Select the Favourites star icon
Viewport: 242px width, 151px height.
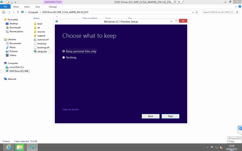point(5,19)
